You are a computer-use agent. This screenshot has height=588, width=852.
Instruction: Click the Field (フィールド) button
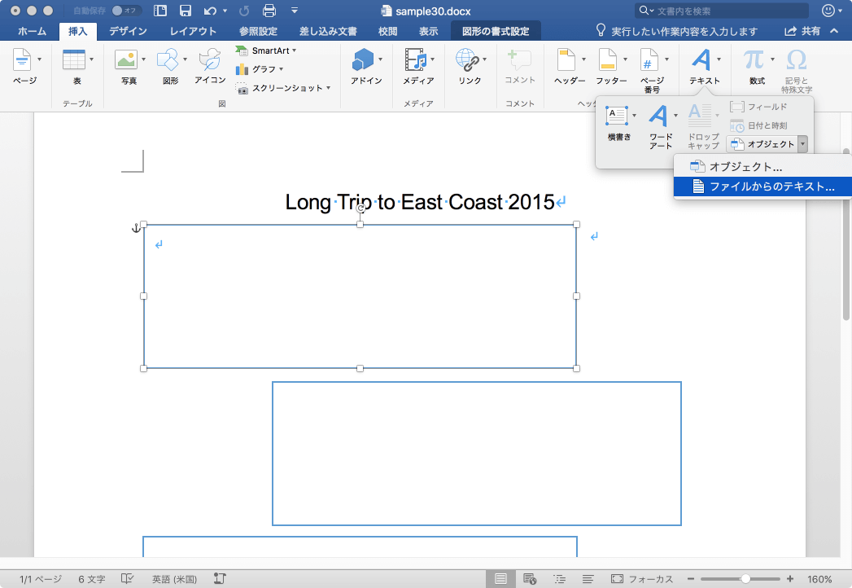[x=758, y=107]
